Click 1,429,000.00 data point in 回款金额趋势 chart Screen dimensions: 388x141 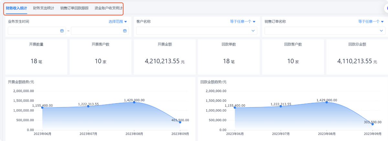(x=327, y=102)
